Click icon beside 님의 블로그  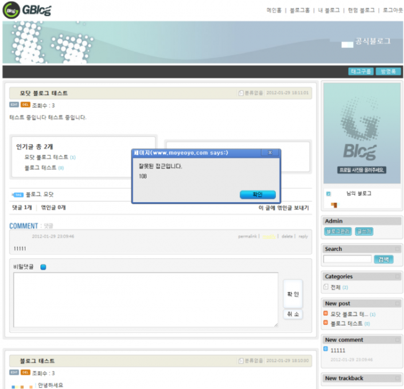pyautogui.click(x=328, y=194)
